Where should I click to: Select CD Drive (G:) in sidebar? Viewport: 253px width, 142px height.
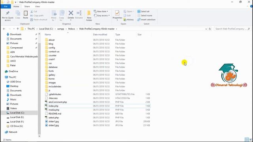click(17, 126)
